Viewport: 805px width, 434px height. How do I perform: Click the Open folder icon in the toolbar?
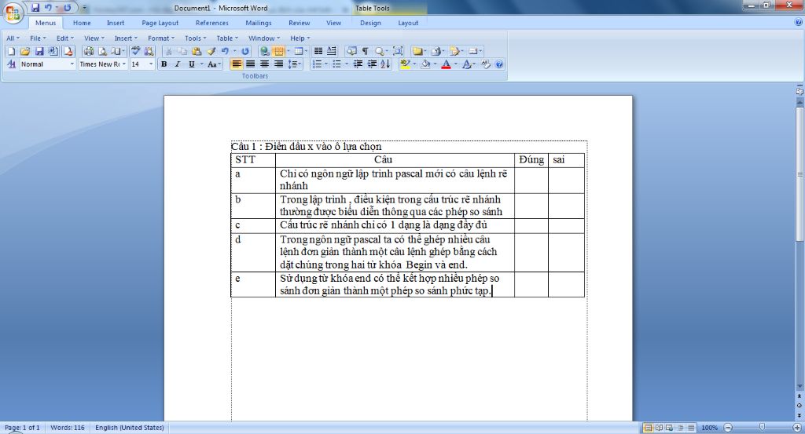click(25, 51)
